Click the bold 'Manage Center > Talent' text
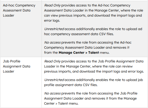Viewport: 148px width, 108px height. click(x=79, y=53)
